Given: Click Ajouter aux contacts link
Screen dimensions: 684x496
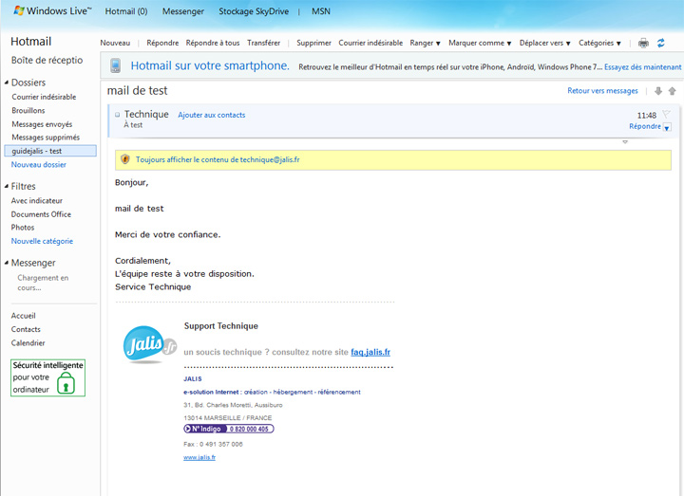Looking at the screenshot, I should point(212,115).
